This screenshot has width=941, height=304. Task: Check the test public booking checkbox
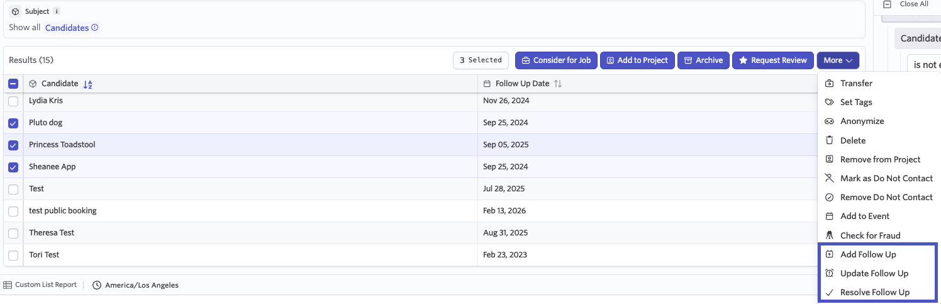coord(13,211)
